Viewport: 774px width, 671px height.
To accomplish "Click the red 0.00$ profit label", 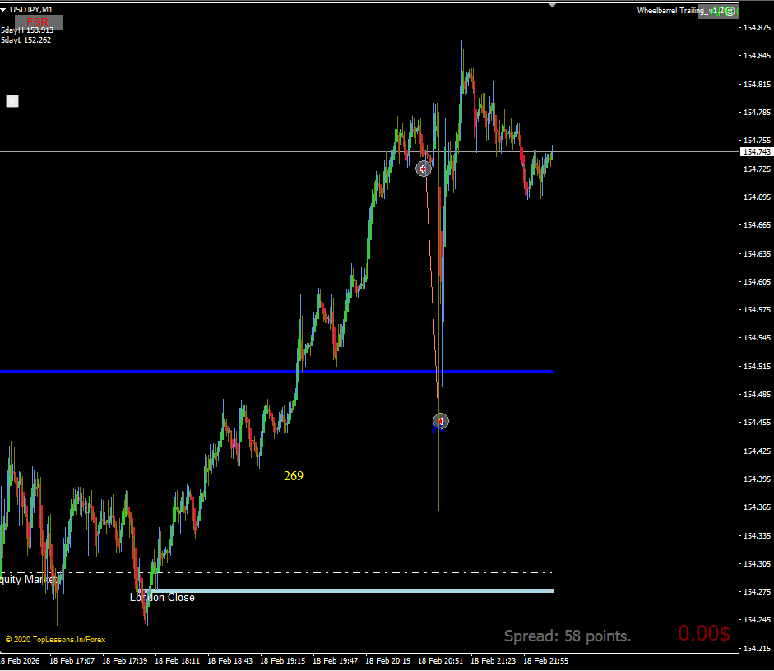I will point(704,633).
